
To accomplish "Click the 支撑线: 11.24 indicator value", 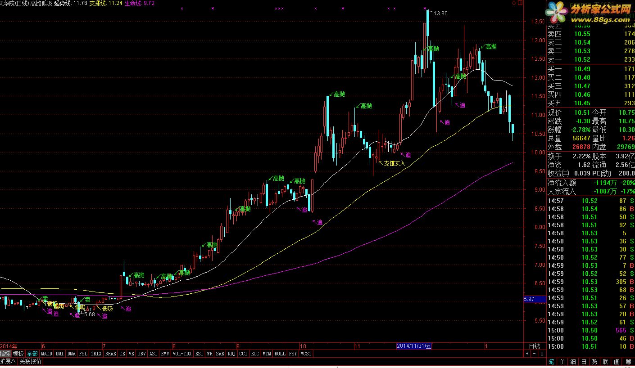I will (105, 3).
